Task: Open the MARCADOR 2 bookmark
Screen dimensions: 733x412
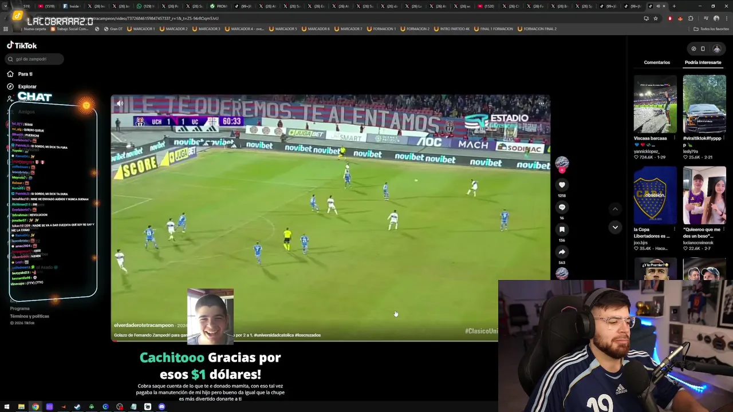Action: pos(174,29)
